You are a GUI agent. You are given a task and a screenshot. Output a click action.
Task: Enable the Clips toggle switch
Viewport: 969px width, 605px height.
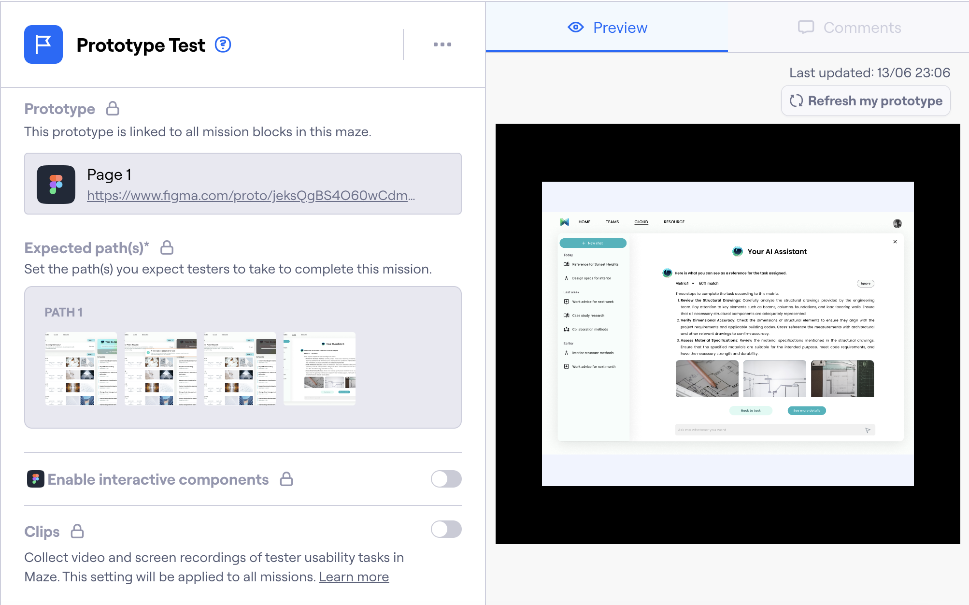click(446, 529)
